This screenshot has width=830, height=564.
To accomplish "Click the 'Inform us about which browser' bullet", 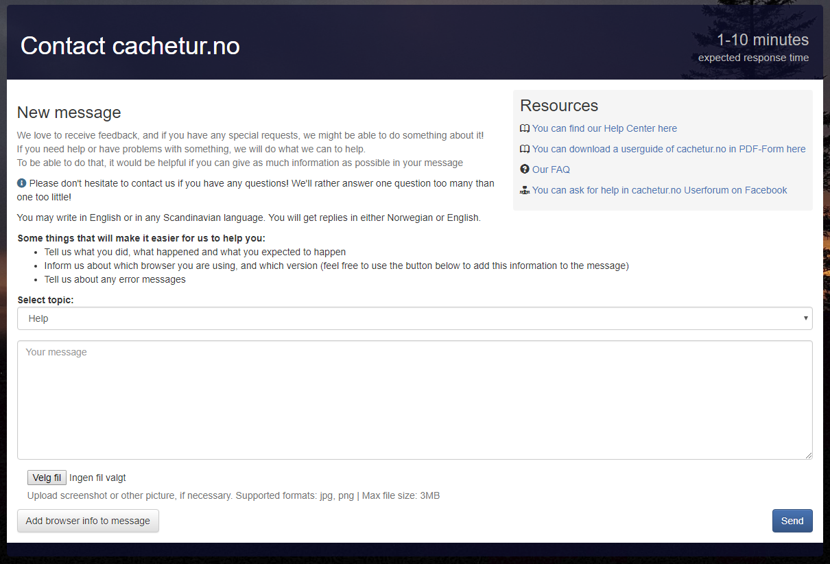I will 336,266.
